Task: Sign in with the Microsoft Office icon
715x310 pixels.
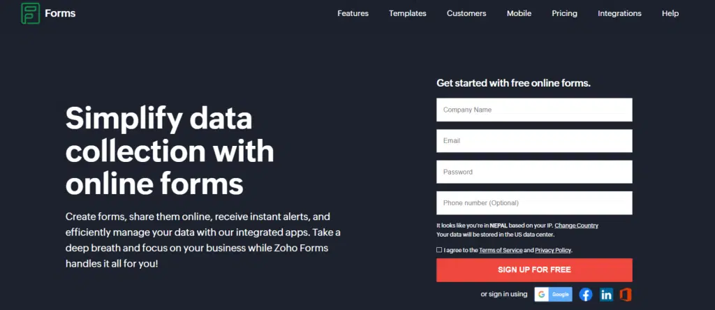Action: pos(625,295)
